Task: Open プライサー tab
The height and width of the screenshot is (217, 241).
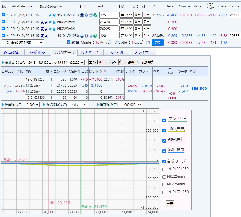Action: click(143, 52)
